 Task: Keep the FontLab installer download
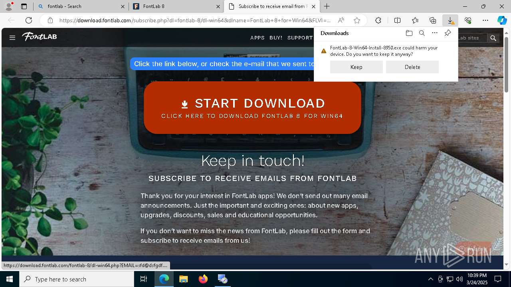[356, 67]
